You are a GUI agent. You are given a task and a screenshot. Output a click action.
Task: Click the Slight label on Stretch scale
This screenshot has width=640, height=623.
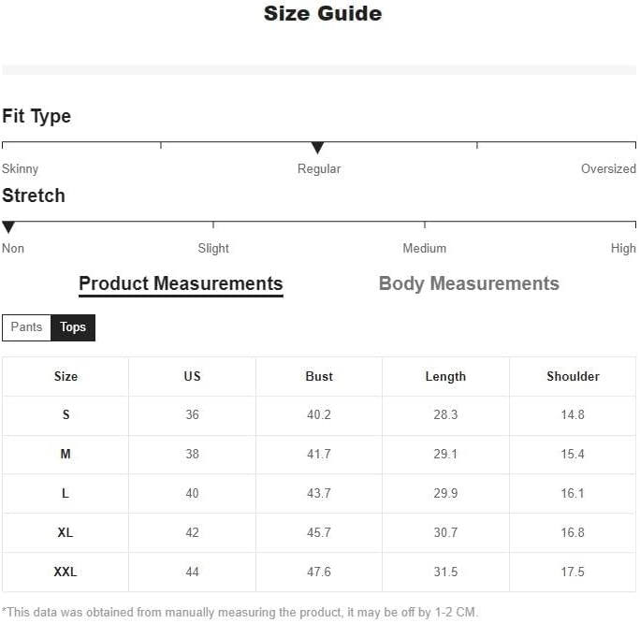[213, 249]
